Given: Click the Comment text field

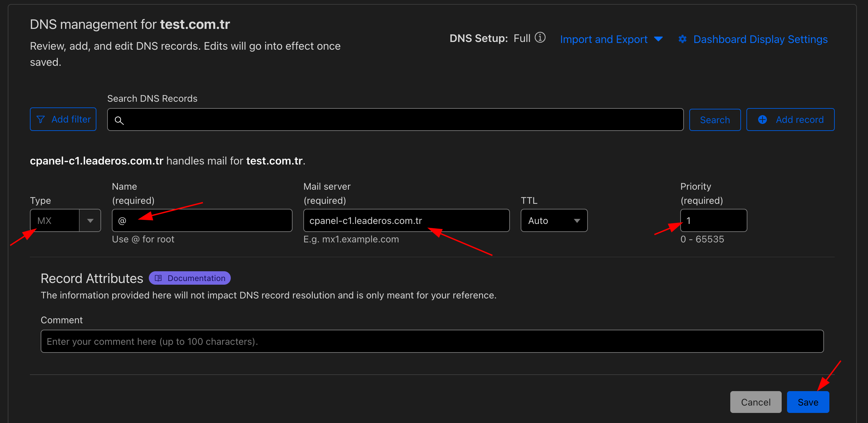Looking at the screenshot, I should pyautogui.click(x=432, y=341).
